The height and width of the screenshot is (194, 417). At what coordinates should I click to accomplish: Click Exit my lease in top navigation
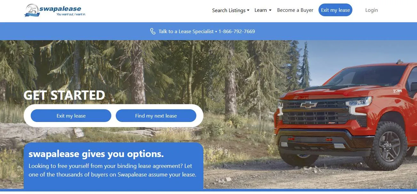335,10
